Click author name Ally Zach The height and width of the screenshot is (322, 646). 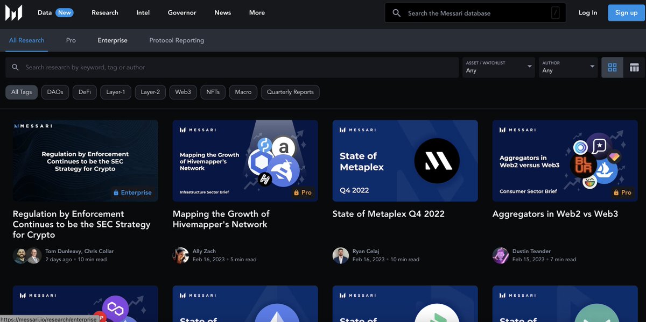[204, 251]
